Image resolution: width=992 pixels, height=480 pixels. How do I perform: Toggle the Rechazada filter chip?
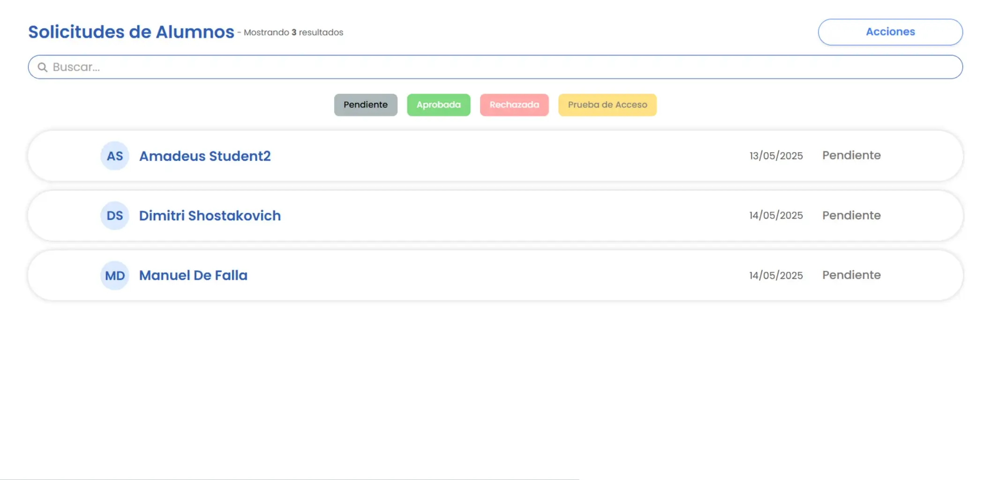514,105
